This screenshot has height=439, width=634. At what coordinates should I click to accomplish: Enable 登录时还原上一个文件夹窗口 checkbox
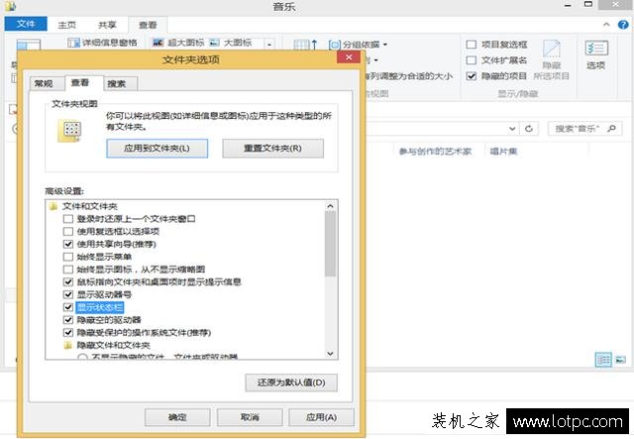click(x=68, y=219)
